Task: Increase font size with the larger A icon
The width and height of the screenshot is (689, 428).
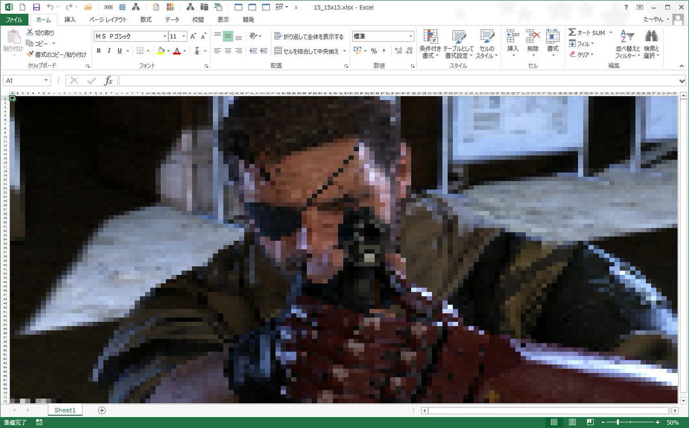Action: (x=193, y=36)
